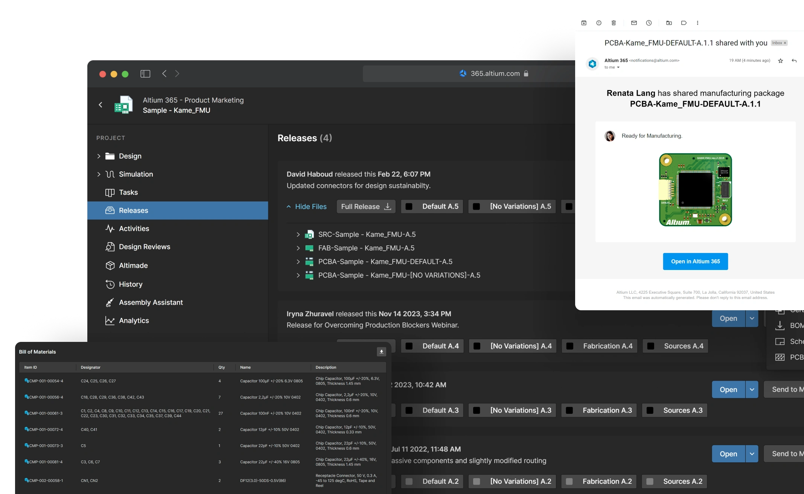This screenshot has width=804, height=494.
Task: Star the Altium 365 email
Action: (780, 61)
